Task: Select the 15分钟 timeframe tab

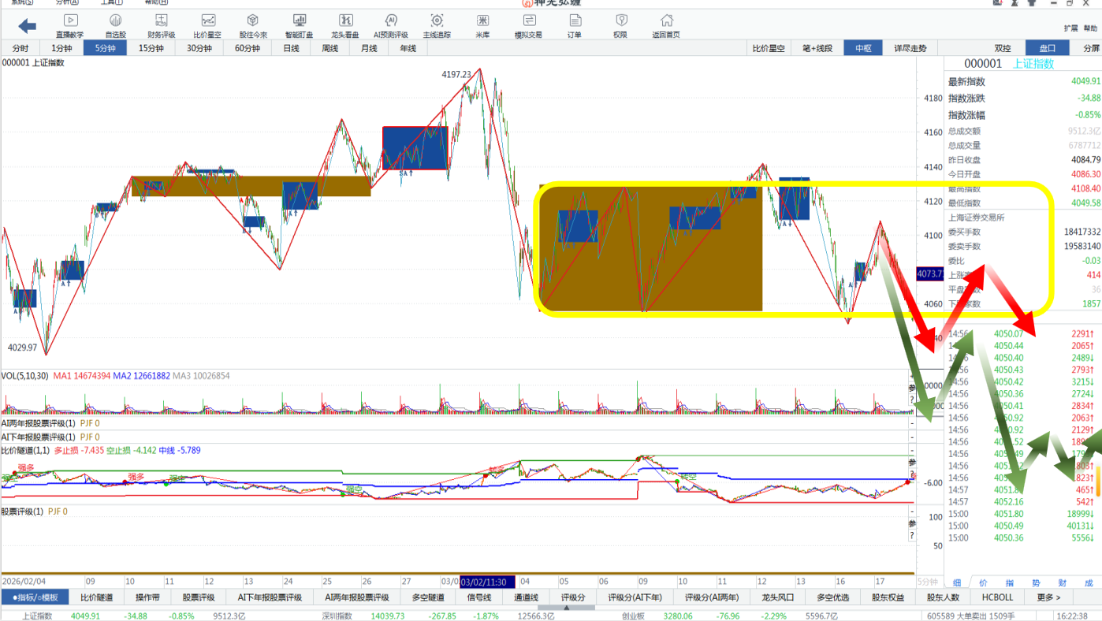Action: click(x=151, y=48)
